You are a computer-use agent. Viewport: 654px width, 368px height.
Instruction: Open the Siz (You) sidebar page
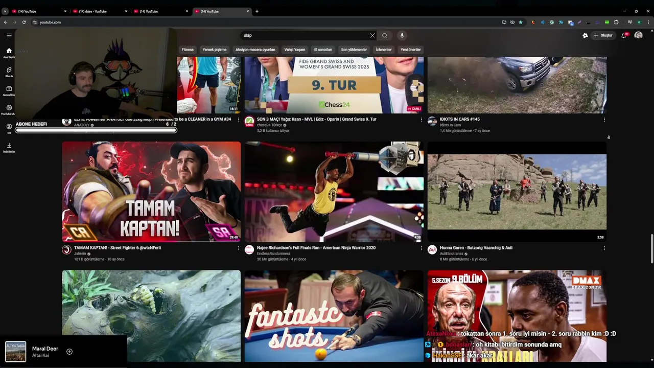pos(9,128)
